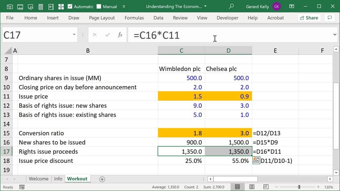Click vertical scrollbar down arrow
The width and height of the screenshot is (340, 191).
(x=336, y=172)
